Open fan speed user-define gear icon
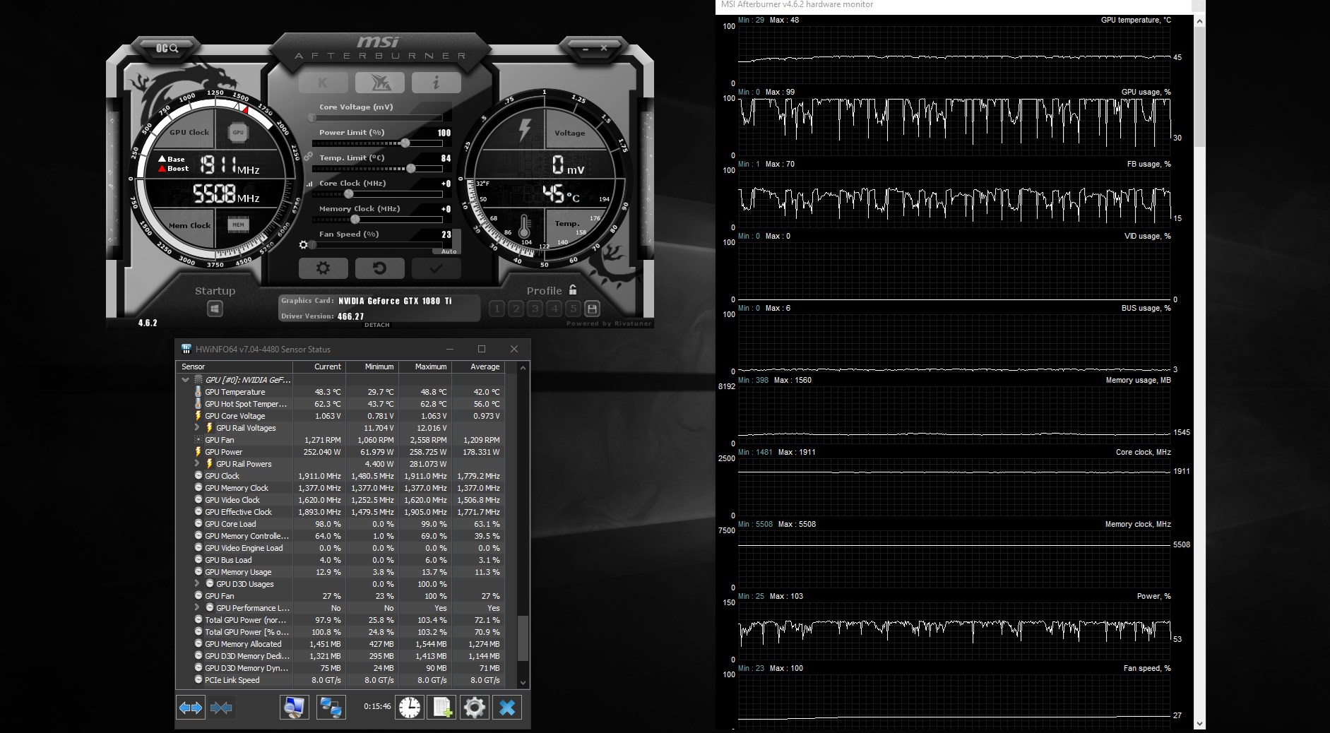Image resolution: width=1330 pixels, height=733 pixels. click(304, 244)
